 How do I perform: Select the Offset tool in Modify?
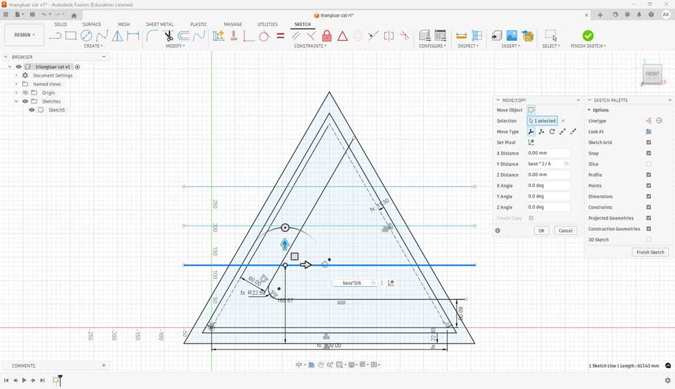coord(184,36)
